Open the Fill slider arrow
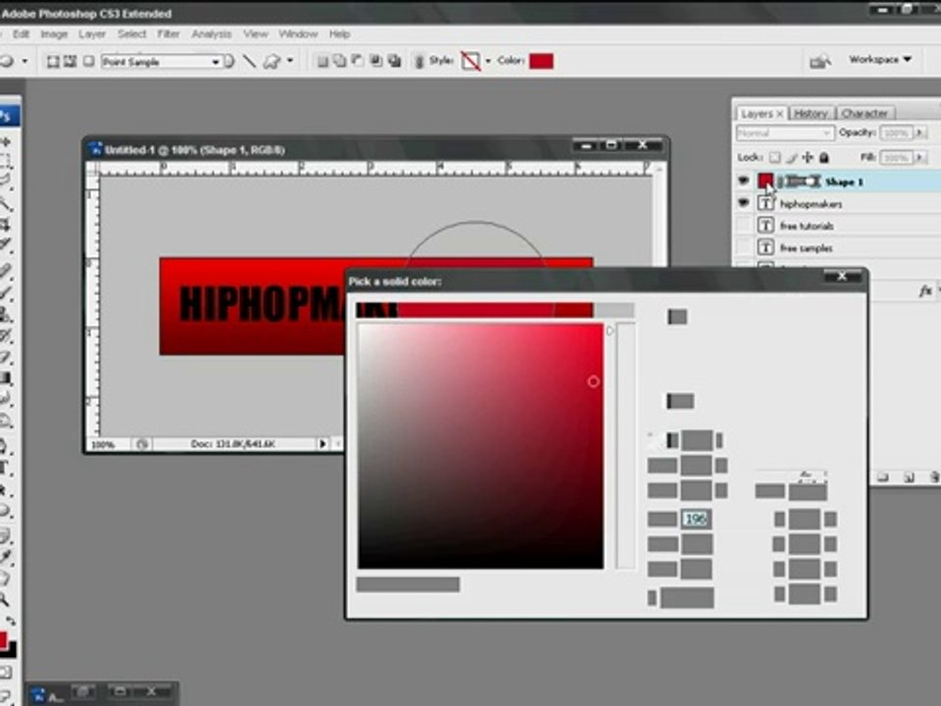 [920, 157]
